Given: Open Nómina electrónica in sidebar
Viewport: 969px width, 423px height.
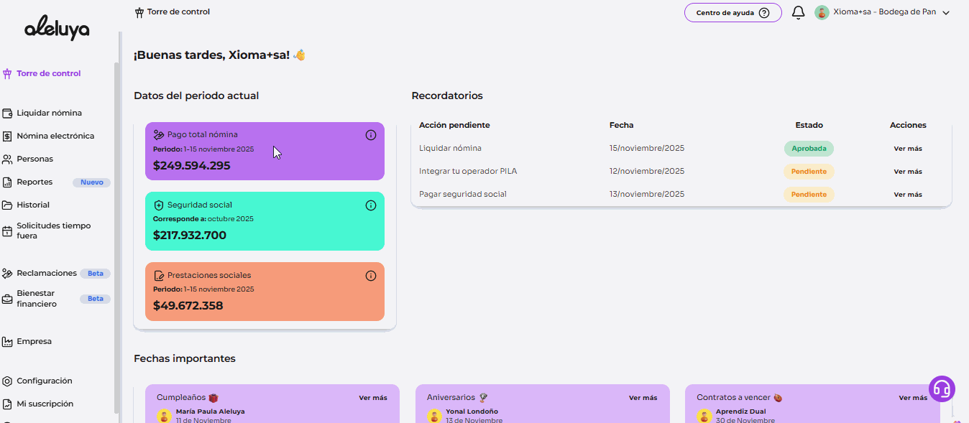Looking at the screenshot, I should [55, 136].
